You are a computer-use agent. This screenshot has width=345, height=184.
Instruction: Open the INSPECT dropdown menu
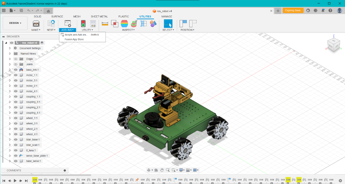[128, 30]
